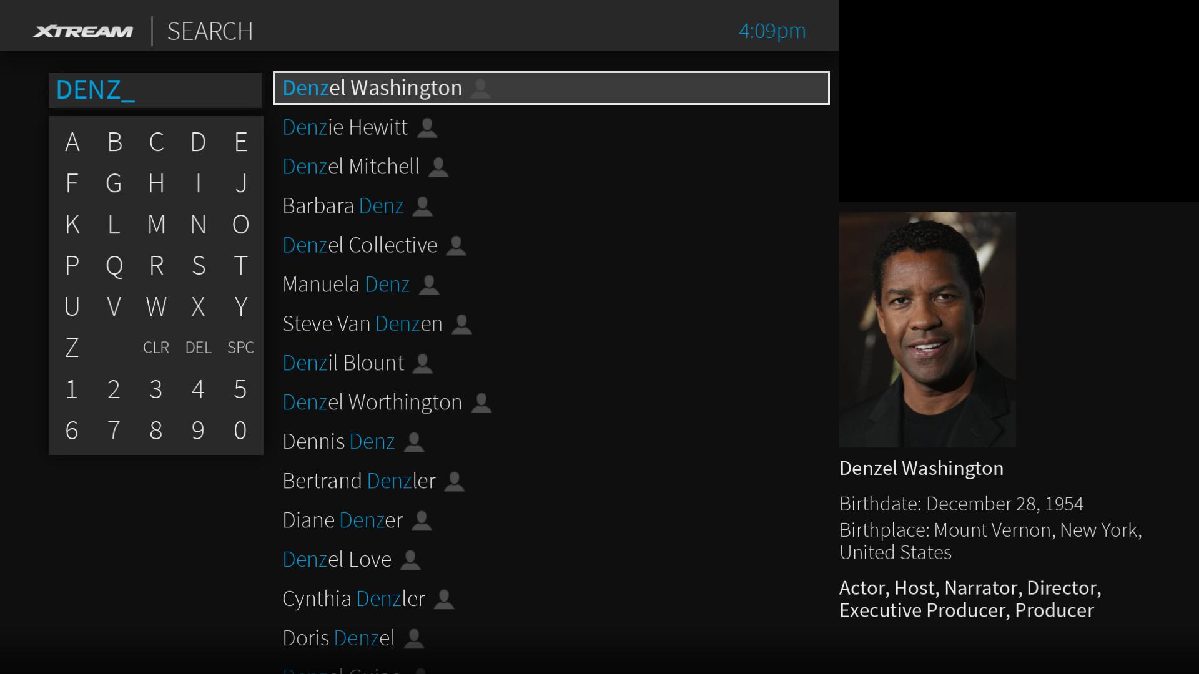Click the Birthdate December 28, 1954 line
This screenshot has height=674, width=1199.
pyautogui.click(x=961, y=504)
